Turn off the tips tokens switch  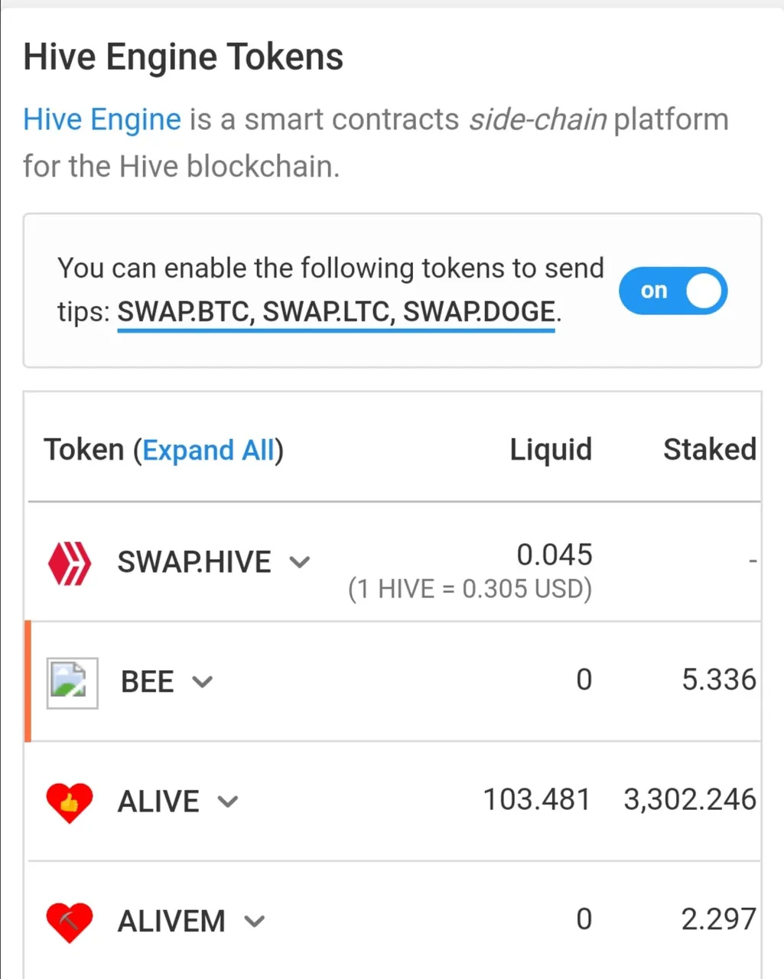(x=672, y=291)
